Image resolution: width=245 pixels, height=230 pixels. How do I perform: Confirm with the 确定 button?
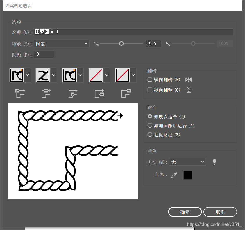(x=185, y=212)
